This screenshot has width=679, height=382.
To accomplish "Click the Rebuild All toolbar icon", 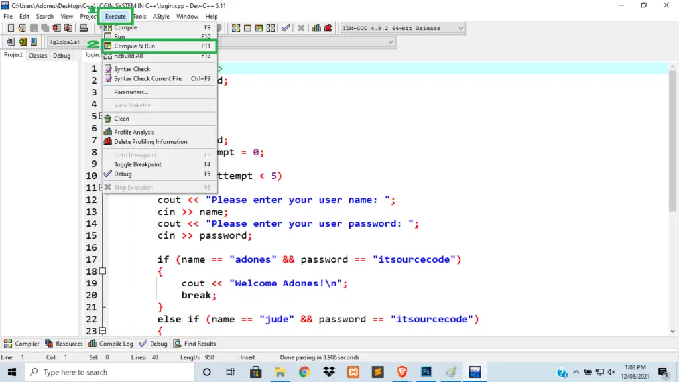I will pos(271,28).
